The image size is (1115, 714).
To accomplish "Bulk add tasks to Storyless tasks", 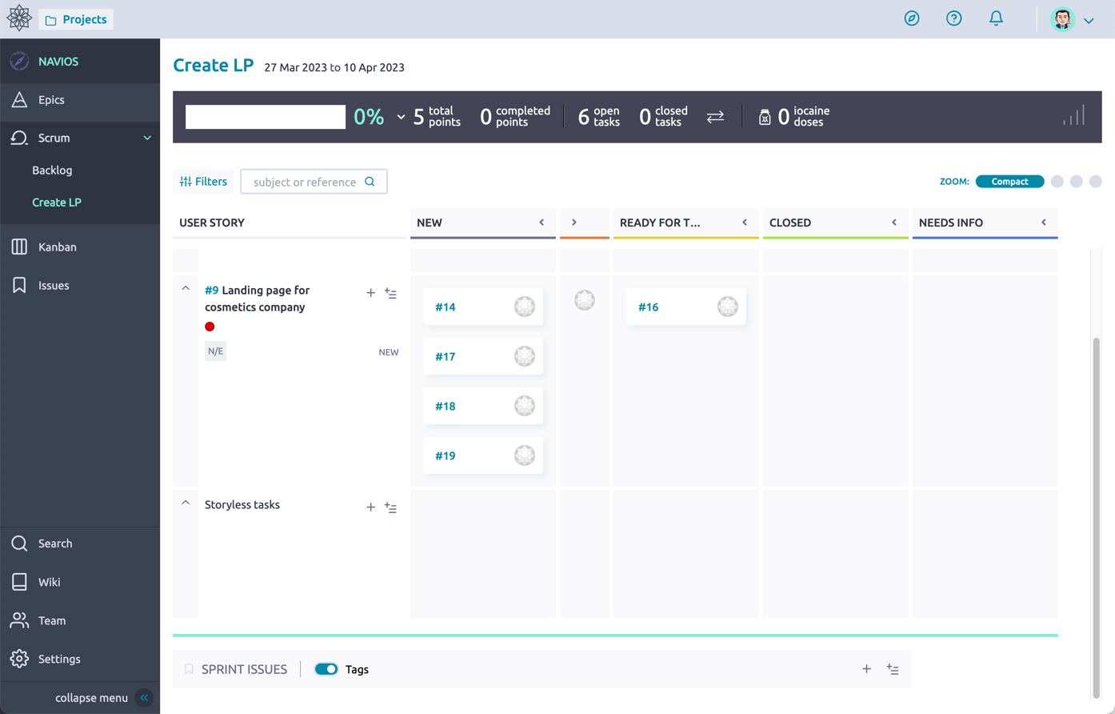I will click(390, 507).
